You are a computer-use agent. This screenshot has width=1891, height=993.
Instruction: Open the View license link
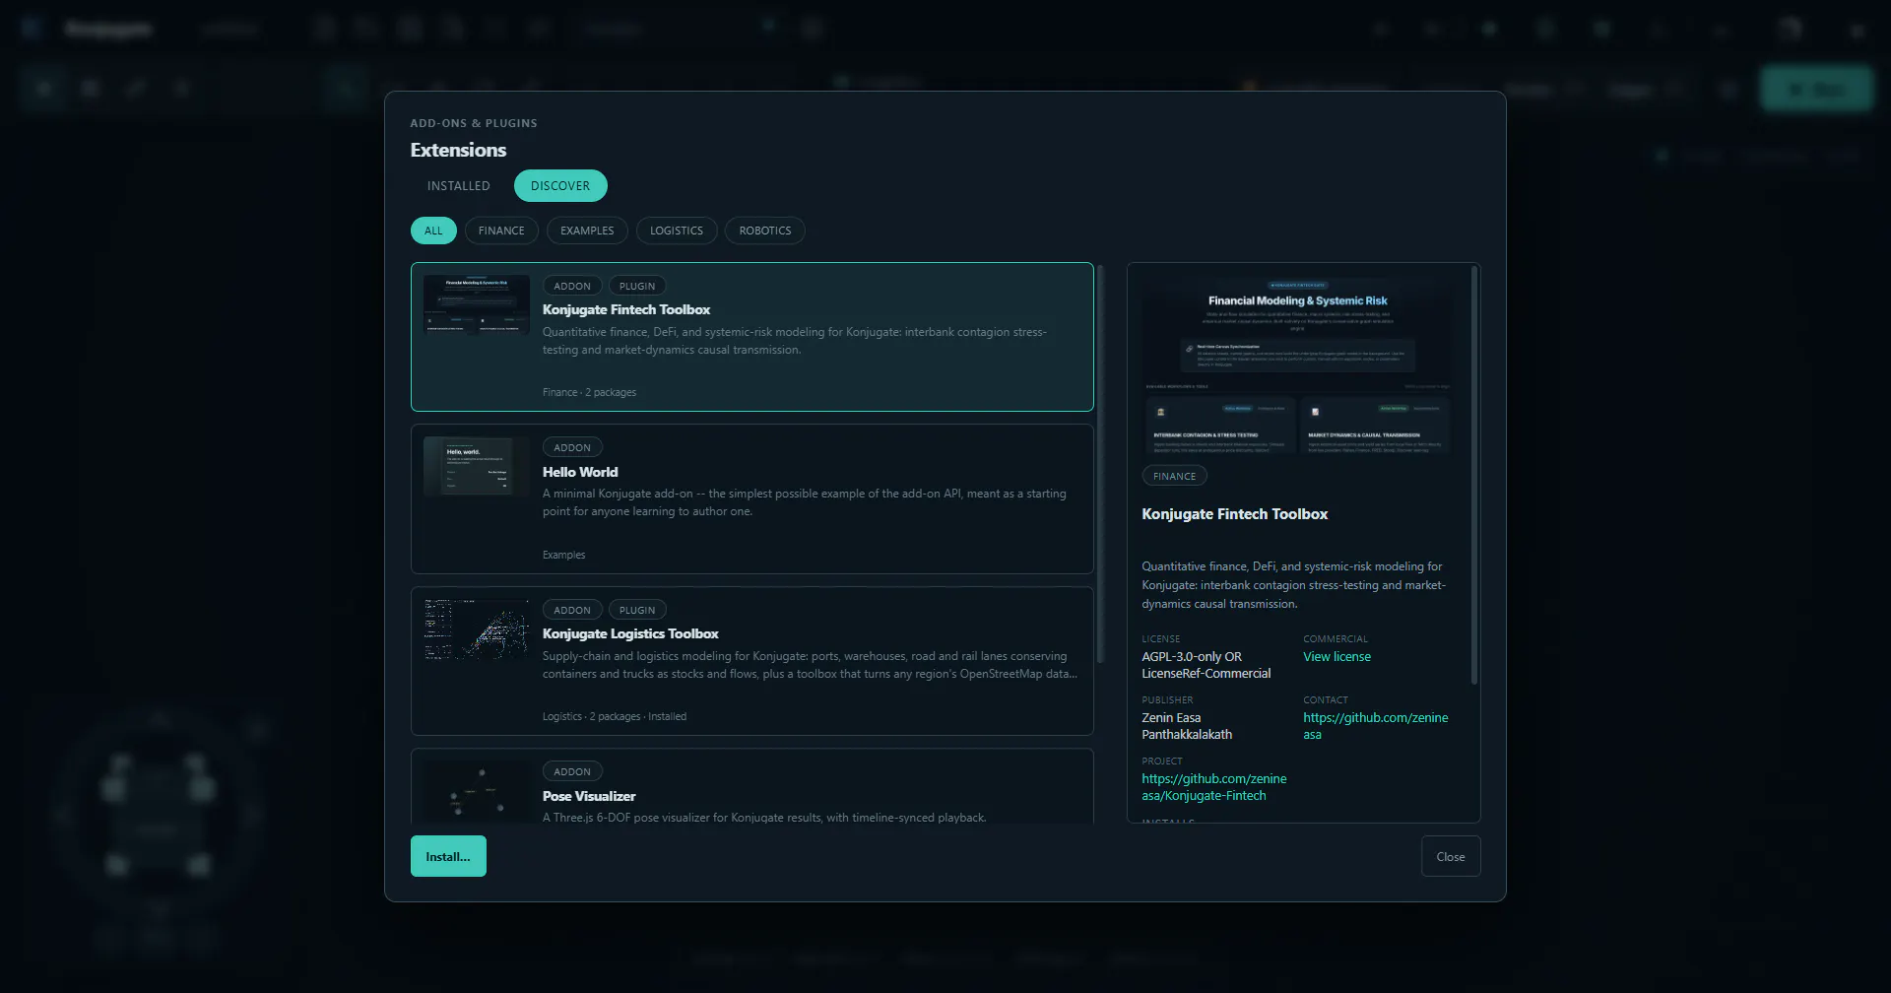click(x=1337, y=657)
